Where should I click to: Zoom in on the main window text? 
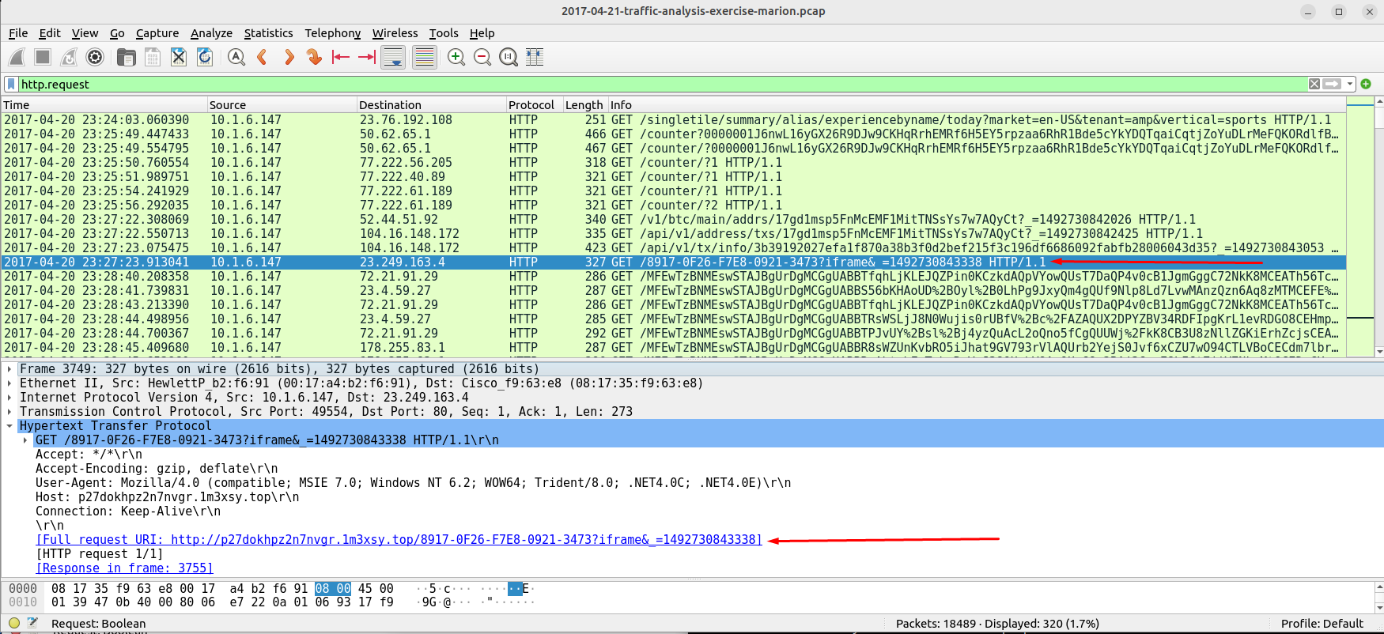pos(456,57)
